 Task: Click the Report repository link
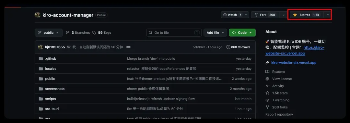pos(279,115)
